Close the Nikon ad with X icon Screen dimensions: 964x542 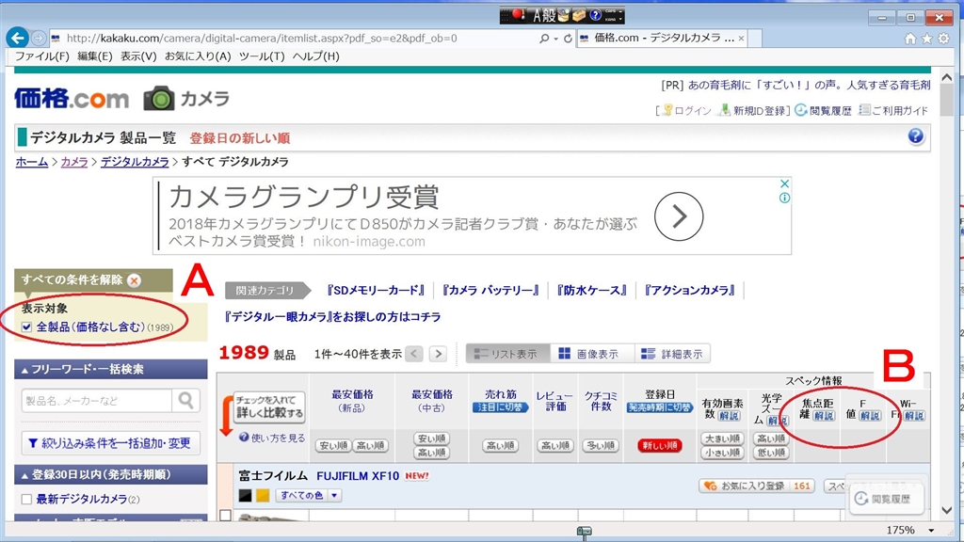(x=784, y=183)
